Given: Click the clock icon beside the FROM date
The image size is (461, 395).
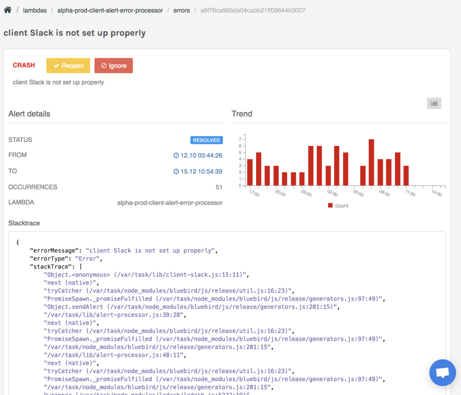Looking at the screenshot, I should (x=176, y=155).
